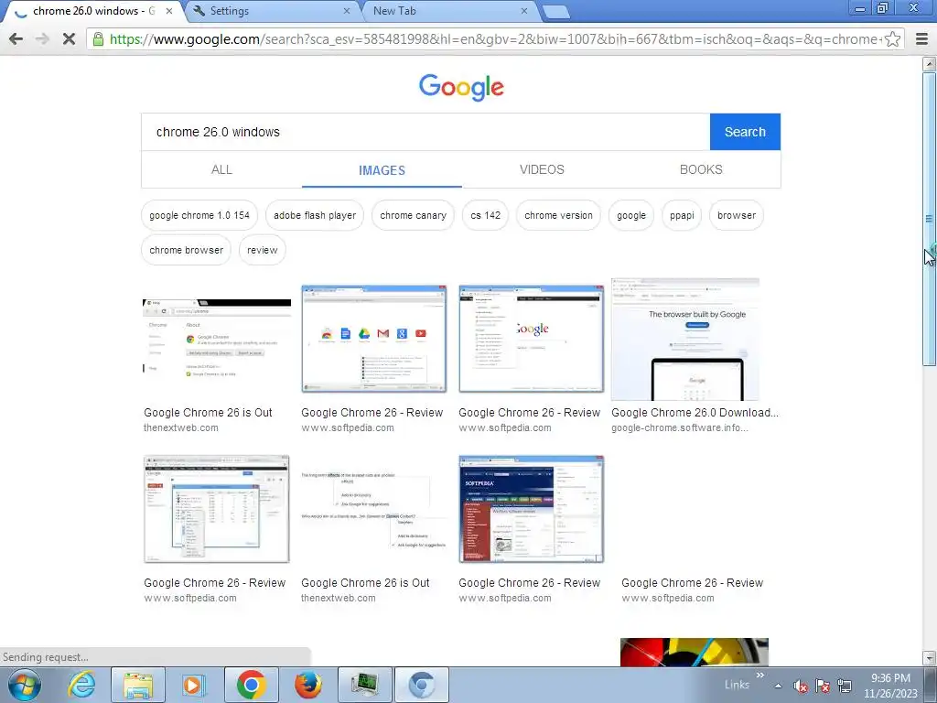Image resolution: width=937 pixels, height=703 pixels.
Task: Close the Settings tab
Action: 347,11
